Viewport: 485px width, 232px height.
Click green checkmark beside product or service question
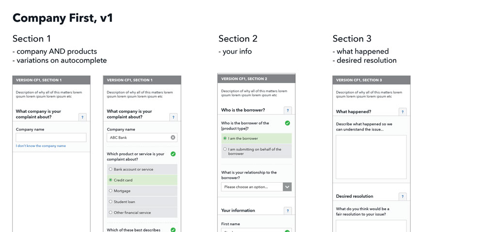point(173,154)
